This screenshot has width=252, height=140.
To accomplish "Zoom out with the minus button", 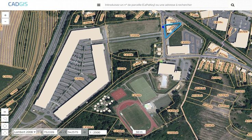I will [5, 21].
